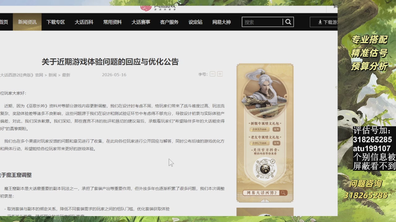Copy the DHLY666 gift code button
The width and height of the screenshot is (396, 222).
tap(277, 143)
